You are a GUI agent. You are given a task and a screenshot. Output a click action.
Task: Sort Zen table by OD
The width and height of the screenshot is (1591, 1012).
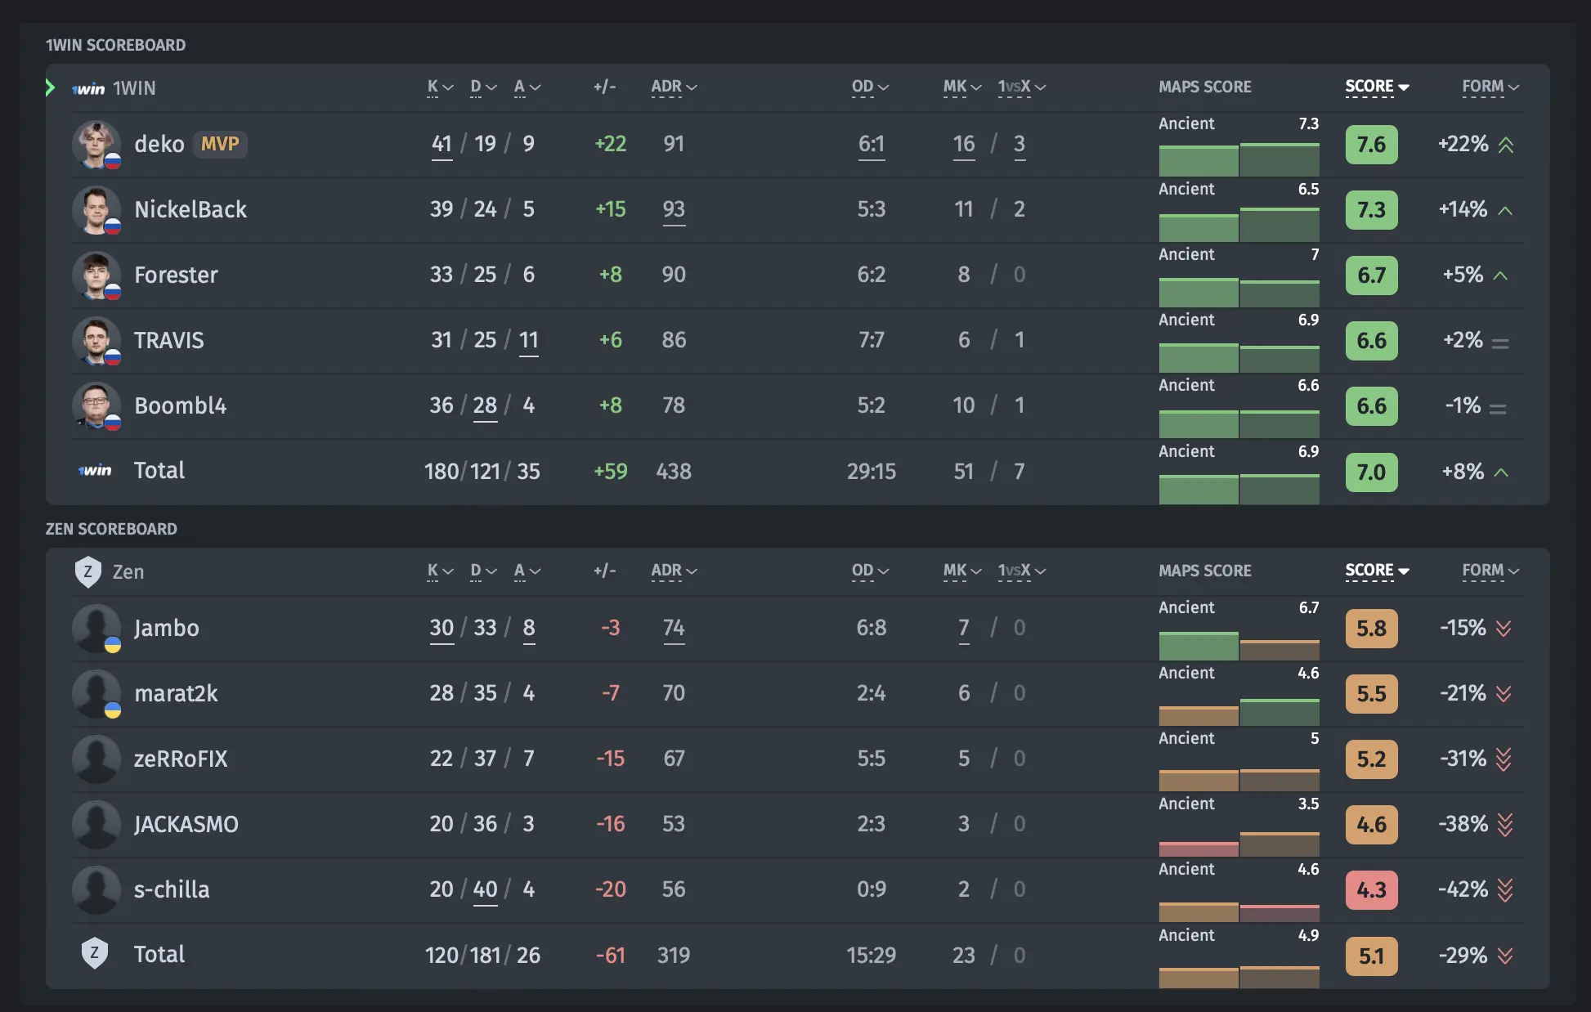tap(870, 571)
